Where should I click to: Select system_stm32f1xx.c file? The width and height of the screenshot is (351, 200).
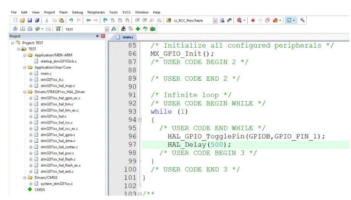click(57, 184)
